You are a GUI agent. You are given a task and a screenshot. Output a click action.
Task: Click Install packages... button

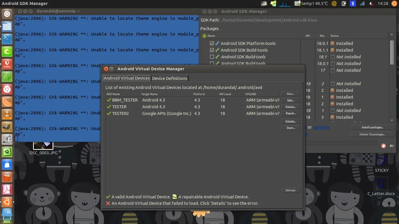click(x=372, y=127)
